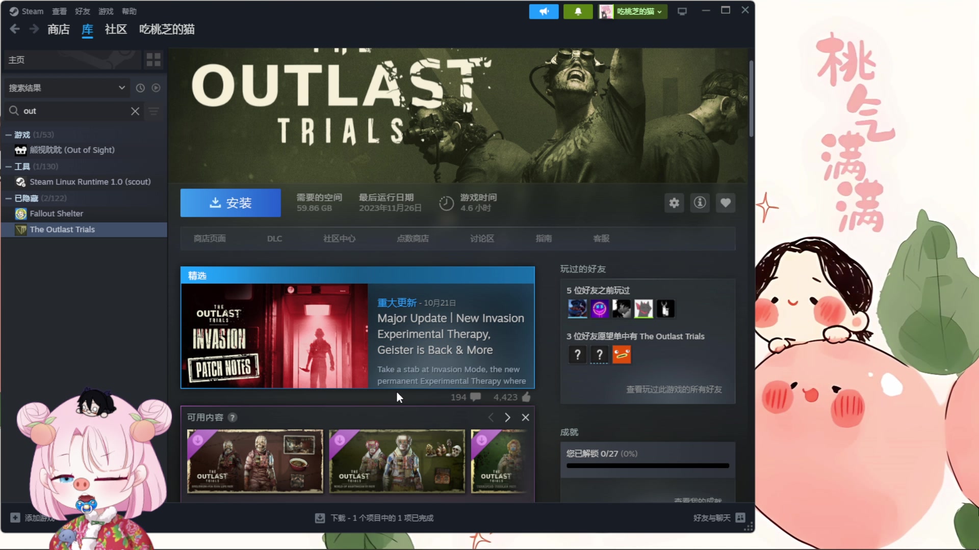Collapse the 已隐藏 category
Screen dimensions: 979x550
point(9,198)
